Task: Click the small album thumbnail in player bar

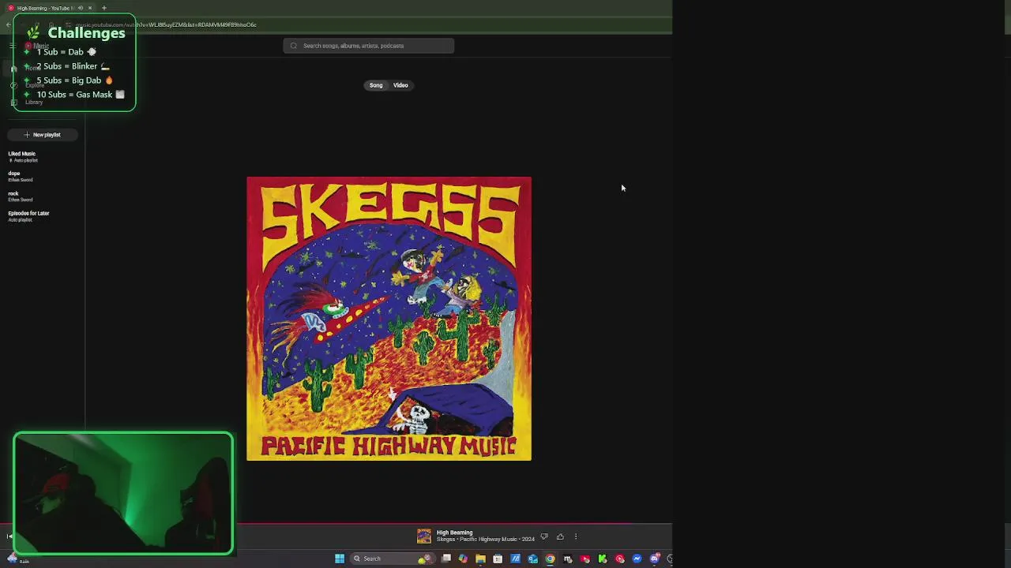Action: click(424, 536)
